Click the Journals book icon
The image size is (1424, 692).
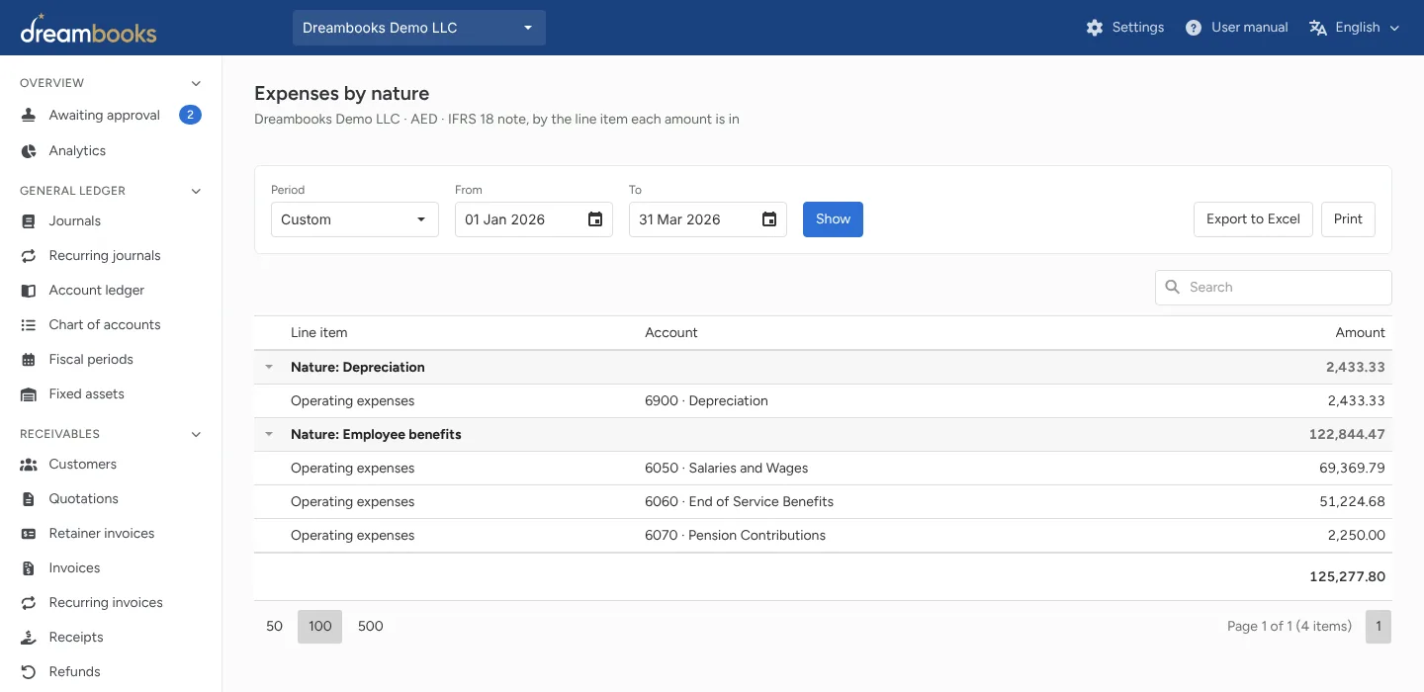29,221
